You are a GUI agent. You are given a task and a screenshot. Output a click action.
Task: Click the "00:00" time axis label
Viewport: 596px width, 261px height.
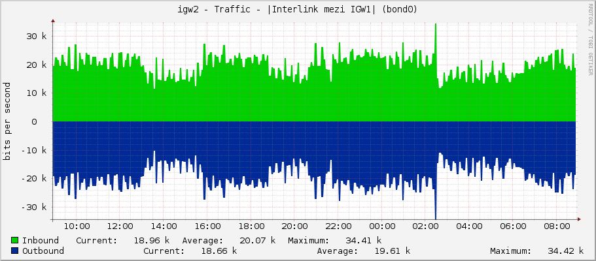point(382,226)
